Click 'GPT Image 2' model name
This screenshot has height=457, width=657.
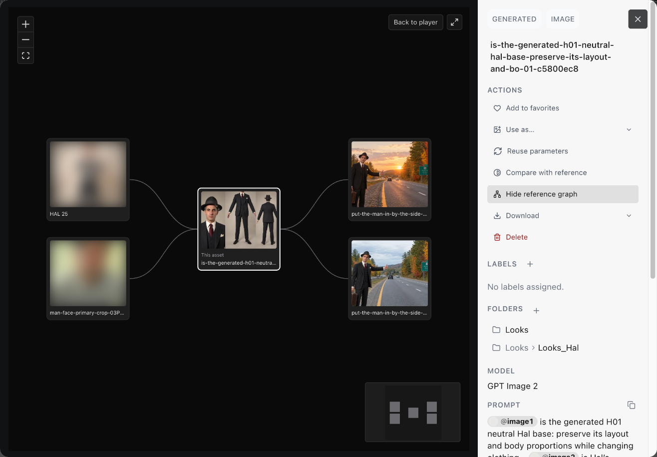coord(512,386)
